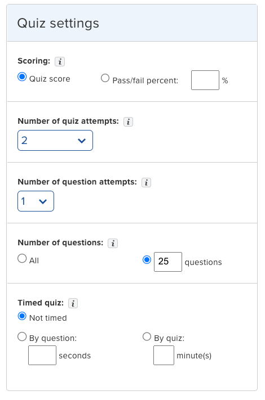
Task: Choose the Pass/fail percent option
Action: tap(105, 78)
